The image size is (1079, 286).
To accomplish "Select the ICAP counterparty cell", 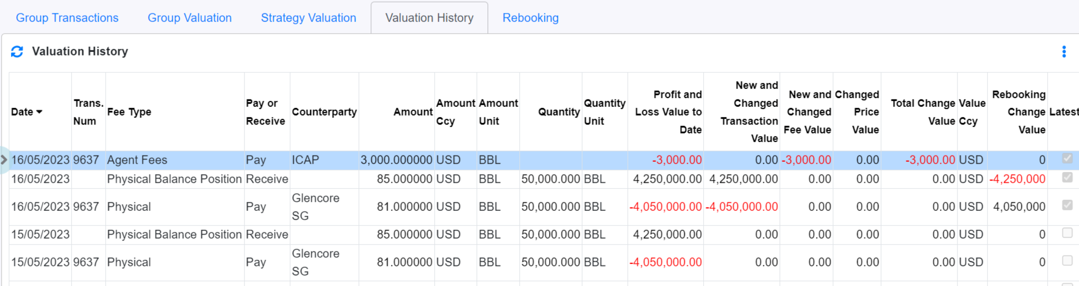I will coord(305,160).
